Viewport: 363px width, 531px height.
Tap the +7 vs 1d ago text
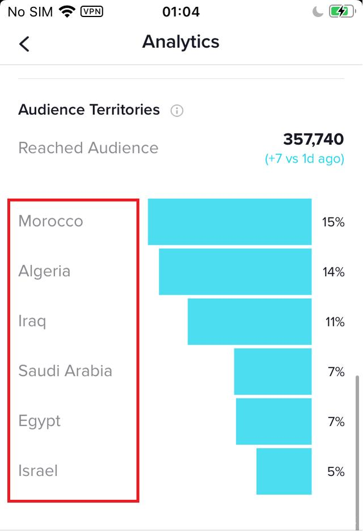305,158
